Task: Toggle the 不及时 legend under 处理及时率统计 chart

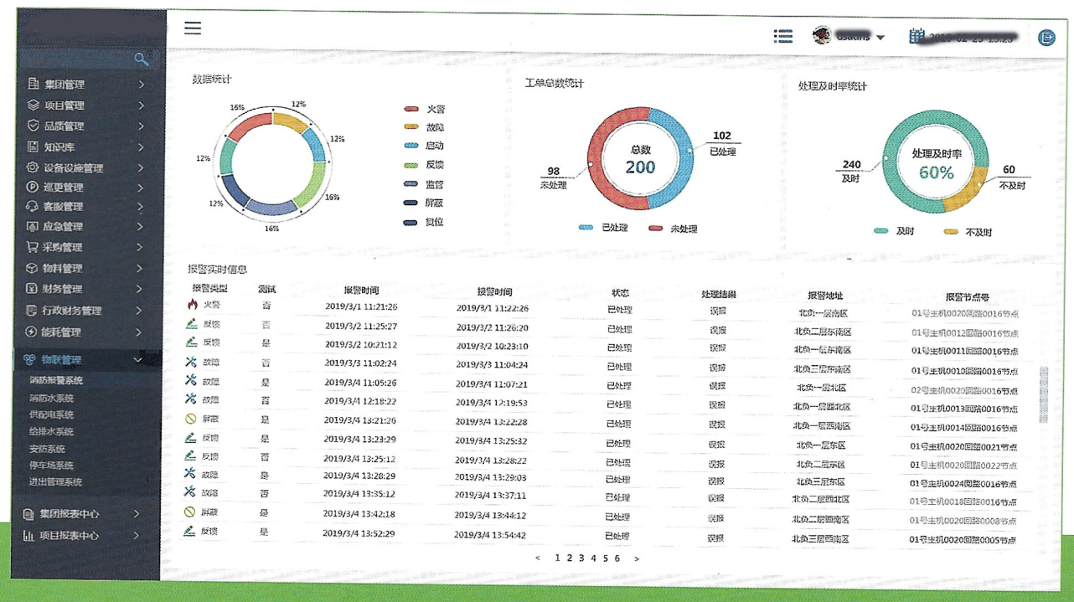Action: (967, 232)
